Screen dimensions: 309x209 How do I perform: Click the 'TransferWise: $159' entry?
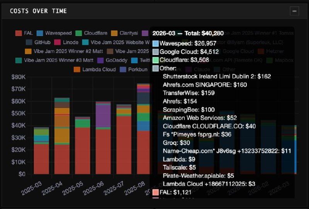point(188,93)
